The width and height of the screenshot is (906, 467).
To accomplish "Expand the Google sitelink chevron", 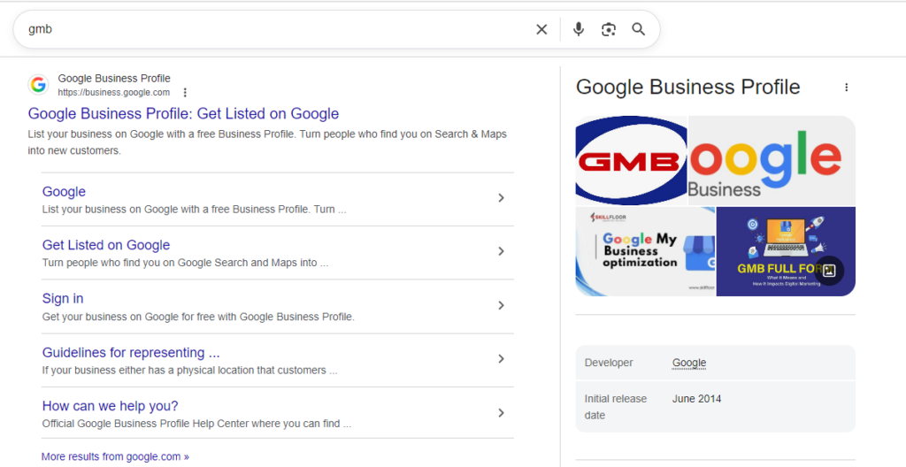I will click(x=501, y=198).
